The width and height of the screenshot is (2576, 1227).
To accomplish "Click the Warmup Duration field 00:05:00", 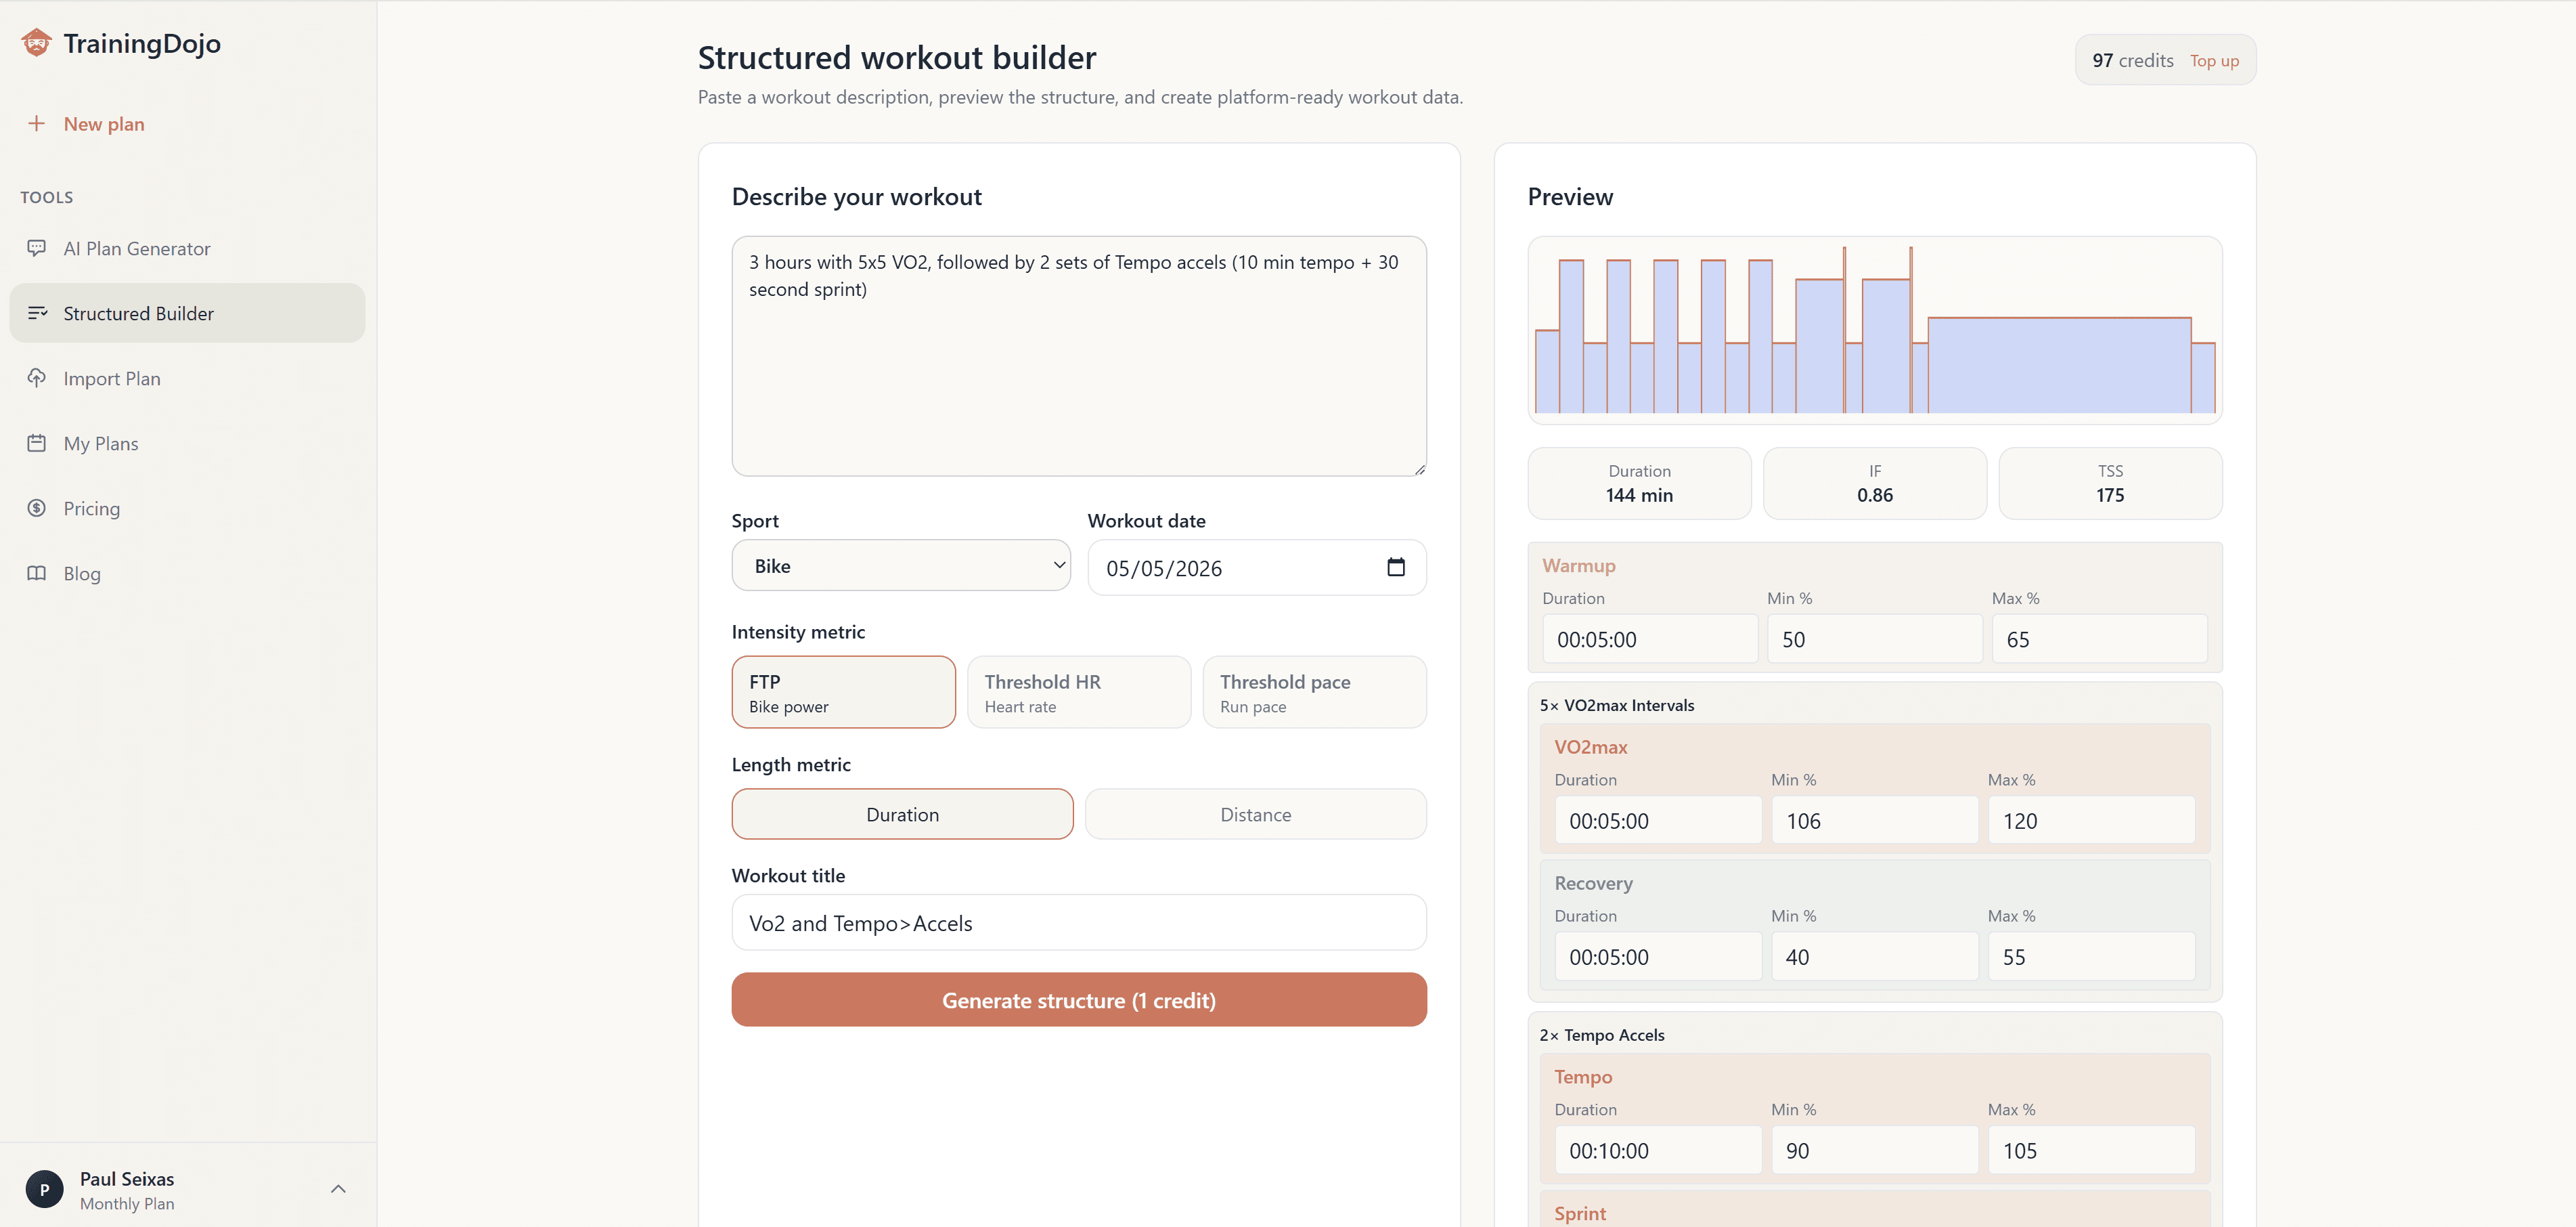I will [x=1650, y=639].
